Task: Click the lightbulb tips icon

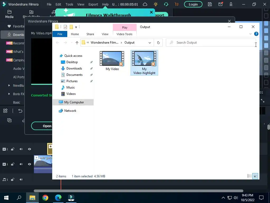Action: tap(156, 4)
